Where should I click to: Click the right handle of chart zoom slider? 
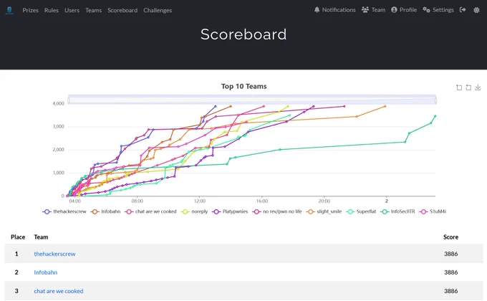coord(435,100)
